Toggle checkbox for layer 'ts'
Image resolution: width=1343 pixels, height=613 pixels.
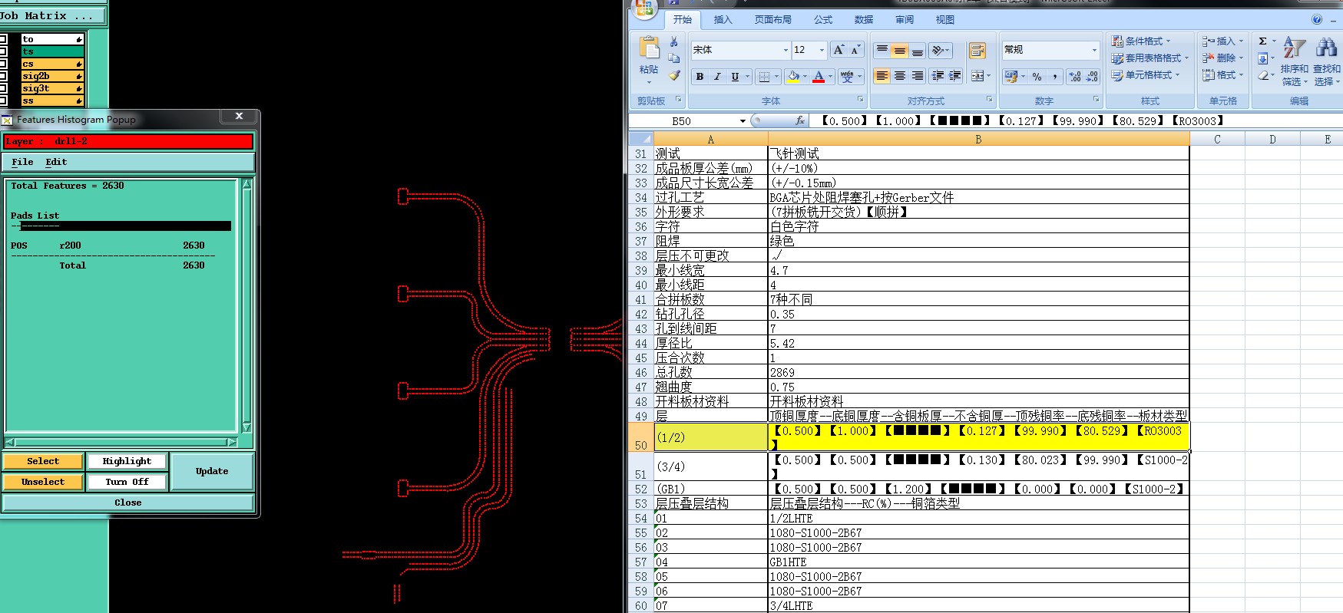click(4, 51)
